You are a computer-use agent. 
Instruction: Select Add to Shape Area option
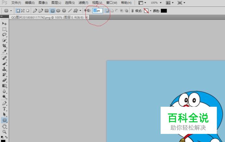[112, 11]
